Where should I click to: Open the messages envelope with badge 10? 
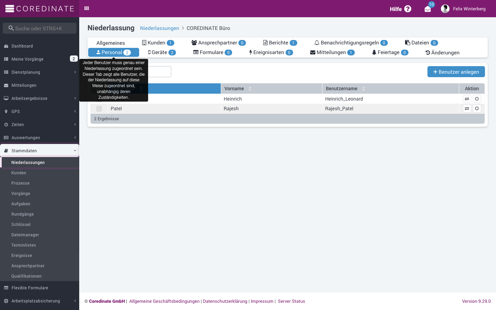click(428, 9)
